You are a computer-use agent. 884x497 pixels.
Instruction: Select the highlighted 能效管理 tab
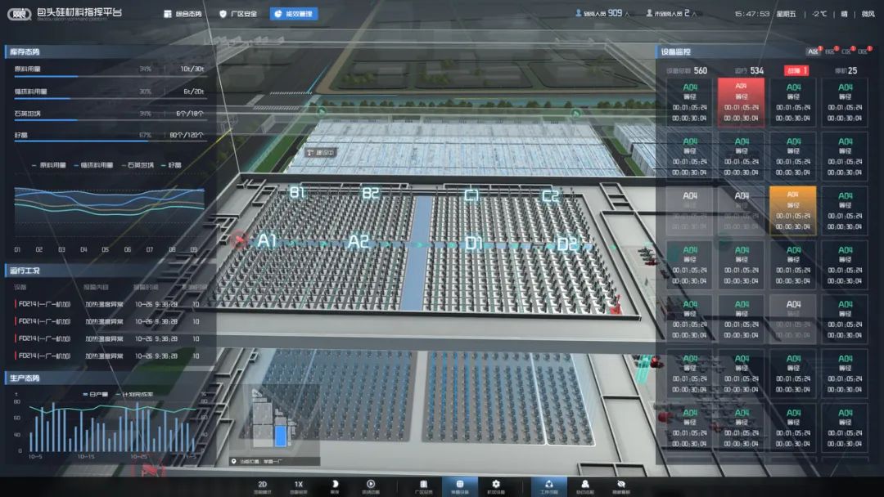pos(293,14)
